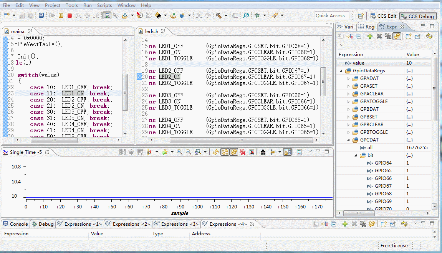
Task: Click the Save file icon
Action: click(x=22, y=15)
